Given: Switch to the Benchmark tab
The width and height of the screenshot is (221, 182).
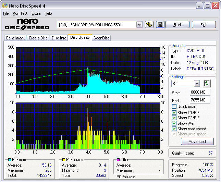Looking at the screenshot, I should (x=15, y=38).
